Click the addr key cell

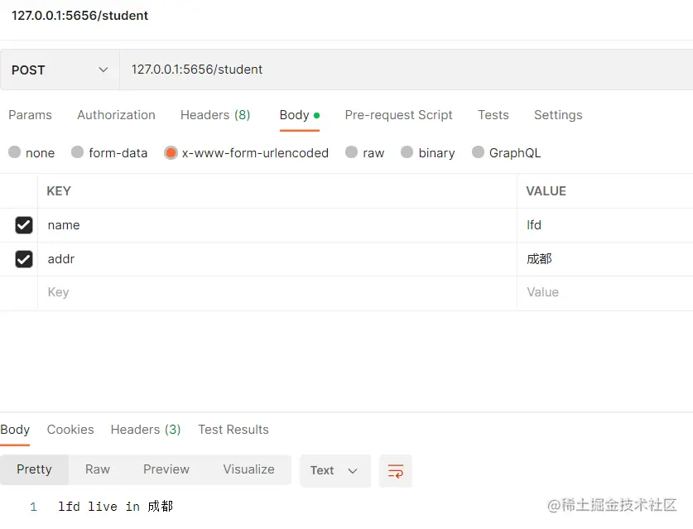[x=277, y=259]
